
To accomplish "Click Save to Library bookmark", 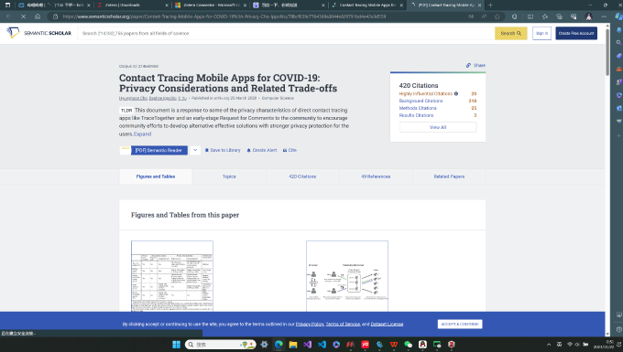I will (x=223, y=150).
